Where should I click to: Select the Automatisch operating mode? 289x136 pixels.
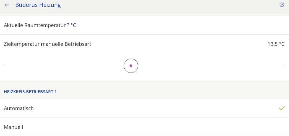coord(19,108)
